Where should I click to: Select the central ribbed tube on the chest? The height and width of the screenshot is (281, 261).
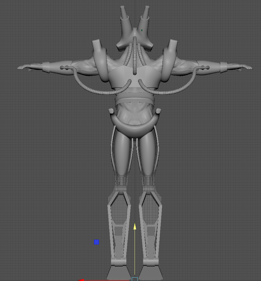coord(135,56)
